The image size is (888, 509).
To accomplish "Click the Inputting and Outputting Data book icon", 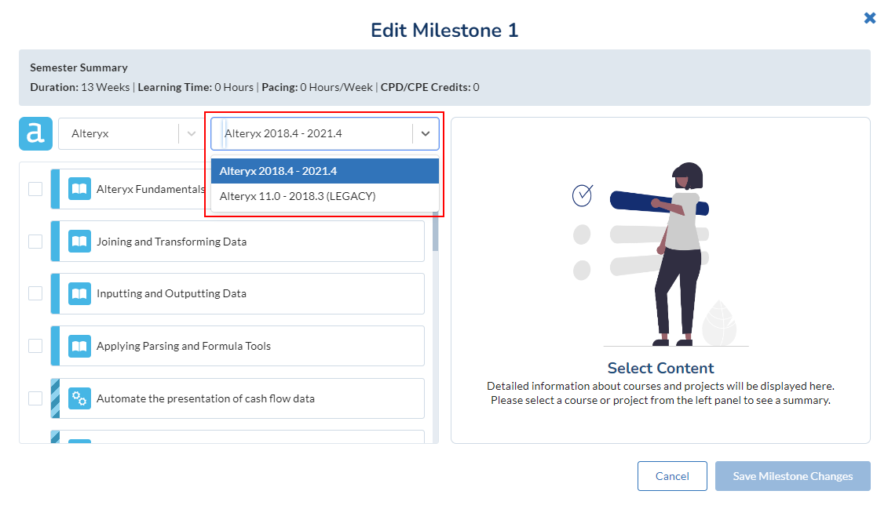I will coord(79,293).
